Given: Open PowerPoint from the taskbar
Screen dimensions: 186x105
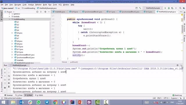Looking at the screenshot, I should pyautogui.click(x=81, y=102).
